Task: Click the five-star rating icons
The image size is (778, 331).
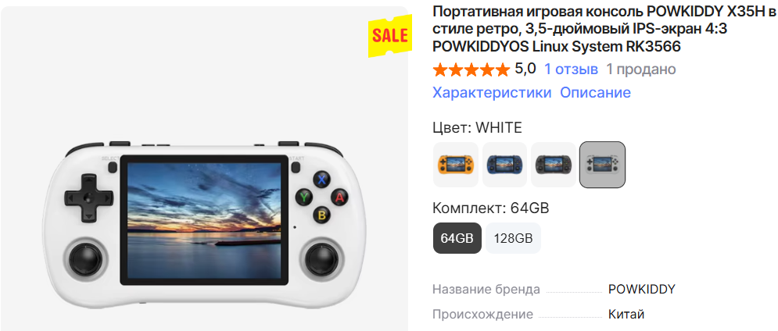Action: coord(471,69)
